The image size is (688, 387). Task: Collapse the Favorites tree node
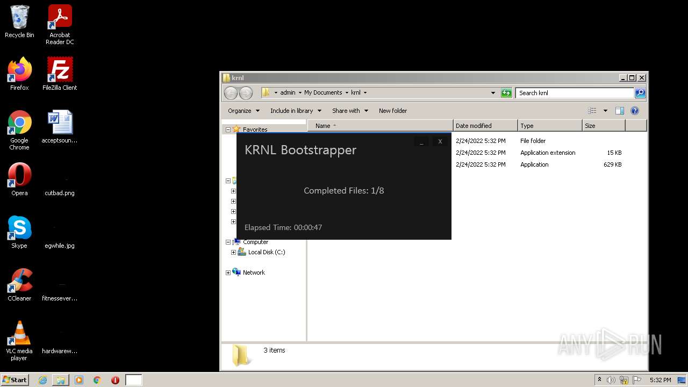pyautogui.click(x=228, y=130)
